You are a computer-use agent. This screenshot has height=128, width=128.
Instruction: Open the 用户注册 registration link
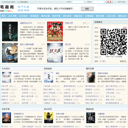click(x=121, y=2)
